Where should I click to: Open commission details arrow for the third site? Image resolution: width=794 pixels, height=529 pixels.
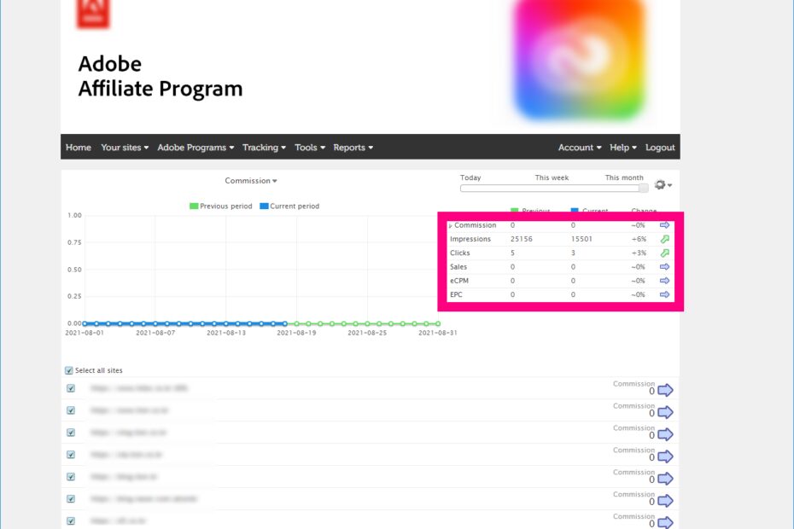click(x=665, y=434)
